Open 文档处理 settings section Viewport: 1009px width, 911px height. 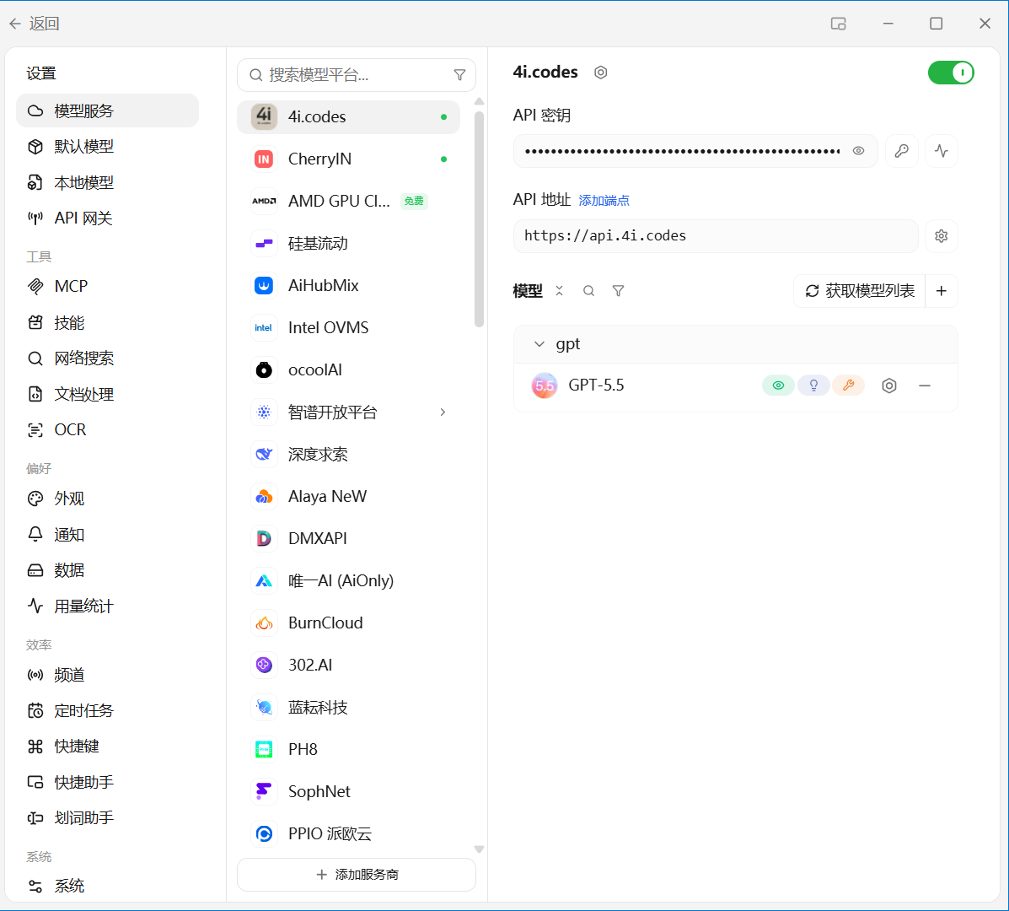[x=107, y=394]
